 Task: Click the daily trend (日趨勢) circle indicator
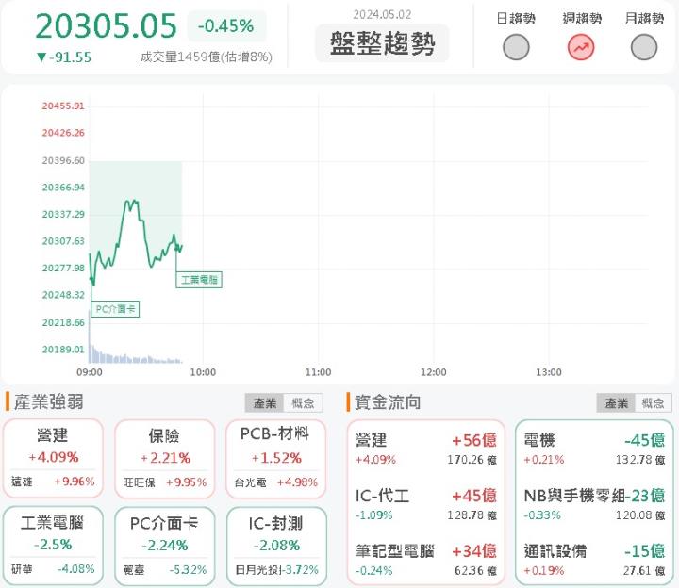point(516,47)
